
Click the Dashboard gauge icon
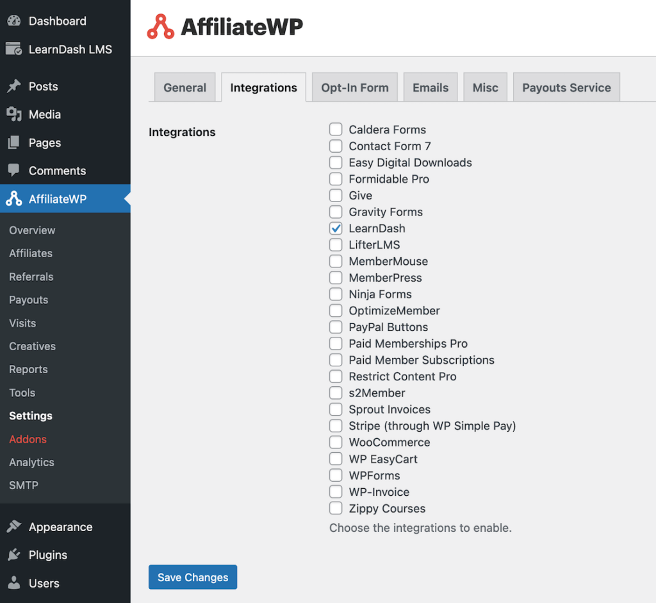pos(14,21)
